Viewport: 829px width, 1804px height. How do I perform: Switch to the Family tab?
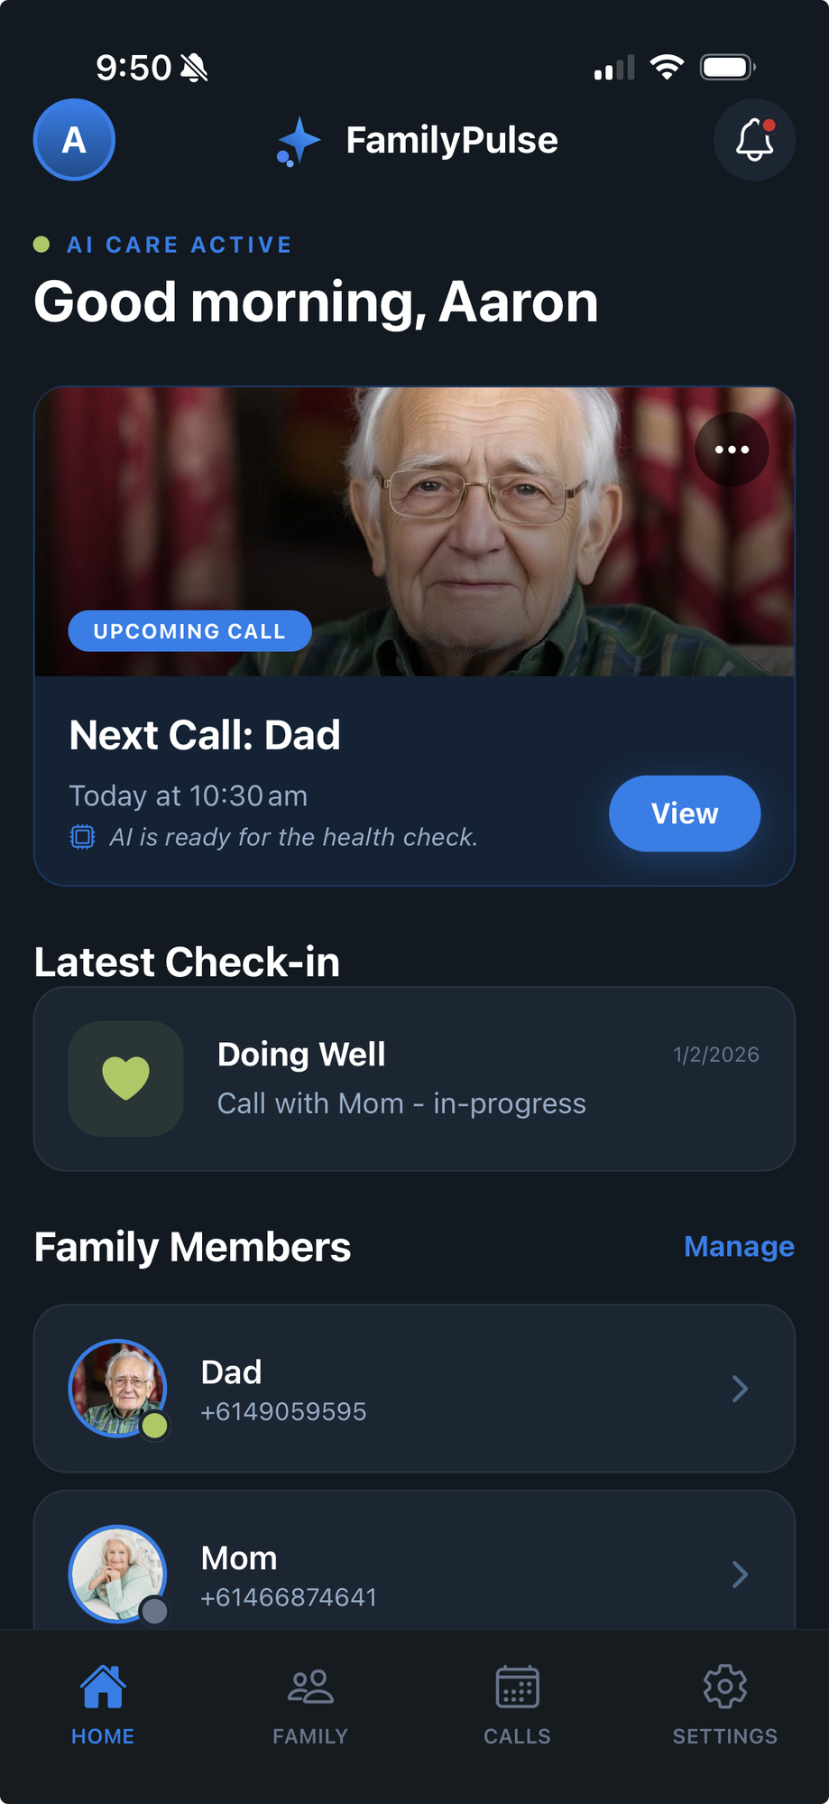310,1703
